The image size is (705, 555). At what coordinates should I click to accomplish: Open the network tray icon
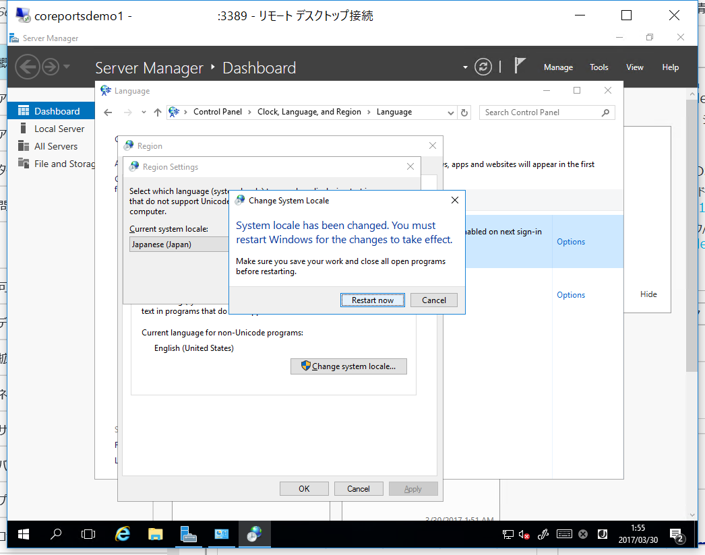point(508,534)
